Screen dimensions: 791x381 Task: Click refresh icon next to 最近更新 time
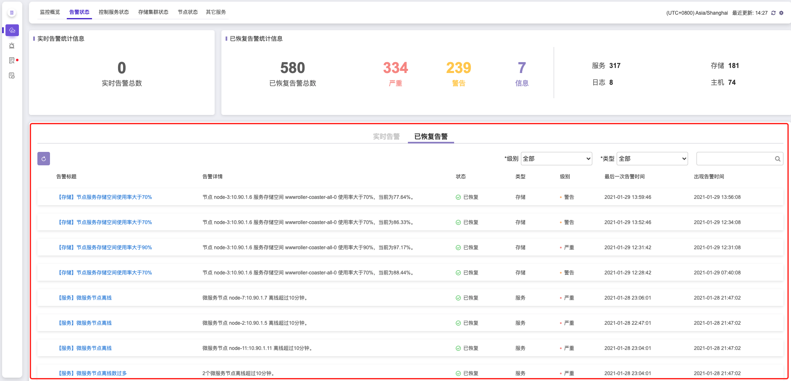(x=773, y=13)
